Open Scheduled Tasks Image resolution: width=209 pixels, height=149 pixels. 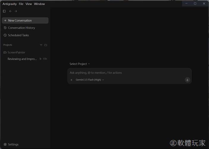[16, 35]
